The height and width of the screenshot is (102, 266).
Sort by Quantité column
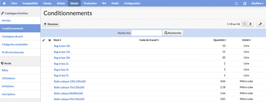point(219,40)
